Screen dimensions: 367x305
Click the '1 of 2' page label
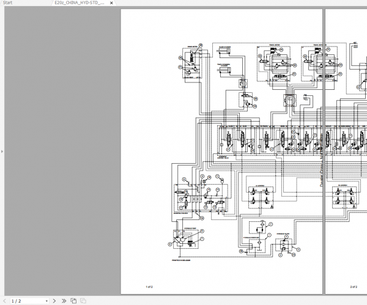[149, 287]
